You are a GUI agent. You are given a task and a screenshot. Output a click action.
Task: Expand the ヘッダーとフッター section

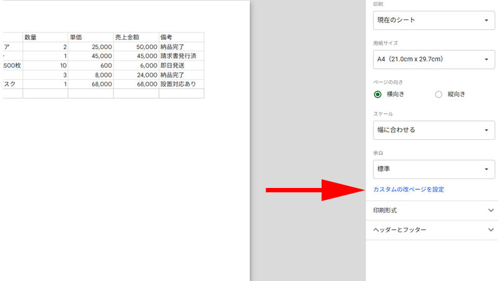432,230
